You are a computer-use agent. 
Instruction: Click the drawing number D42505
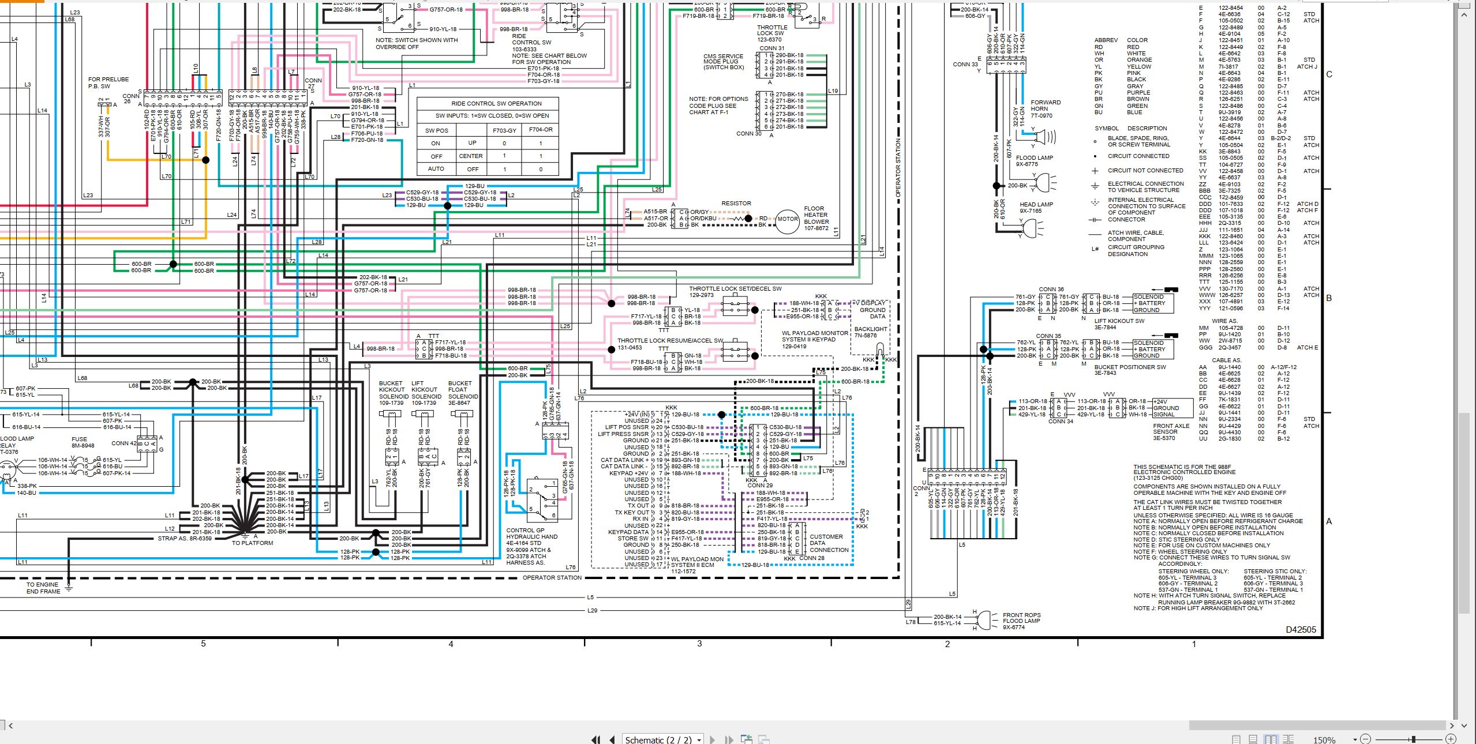click(x=1301, y=630)
